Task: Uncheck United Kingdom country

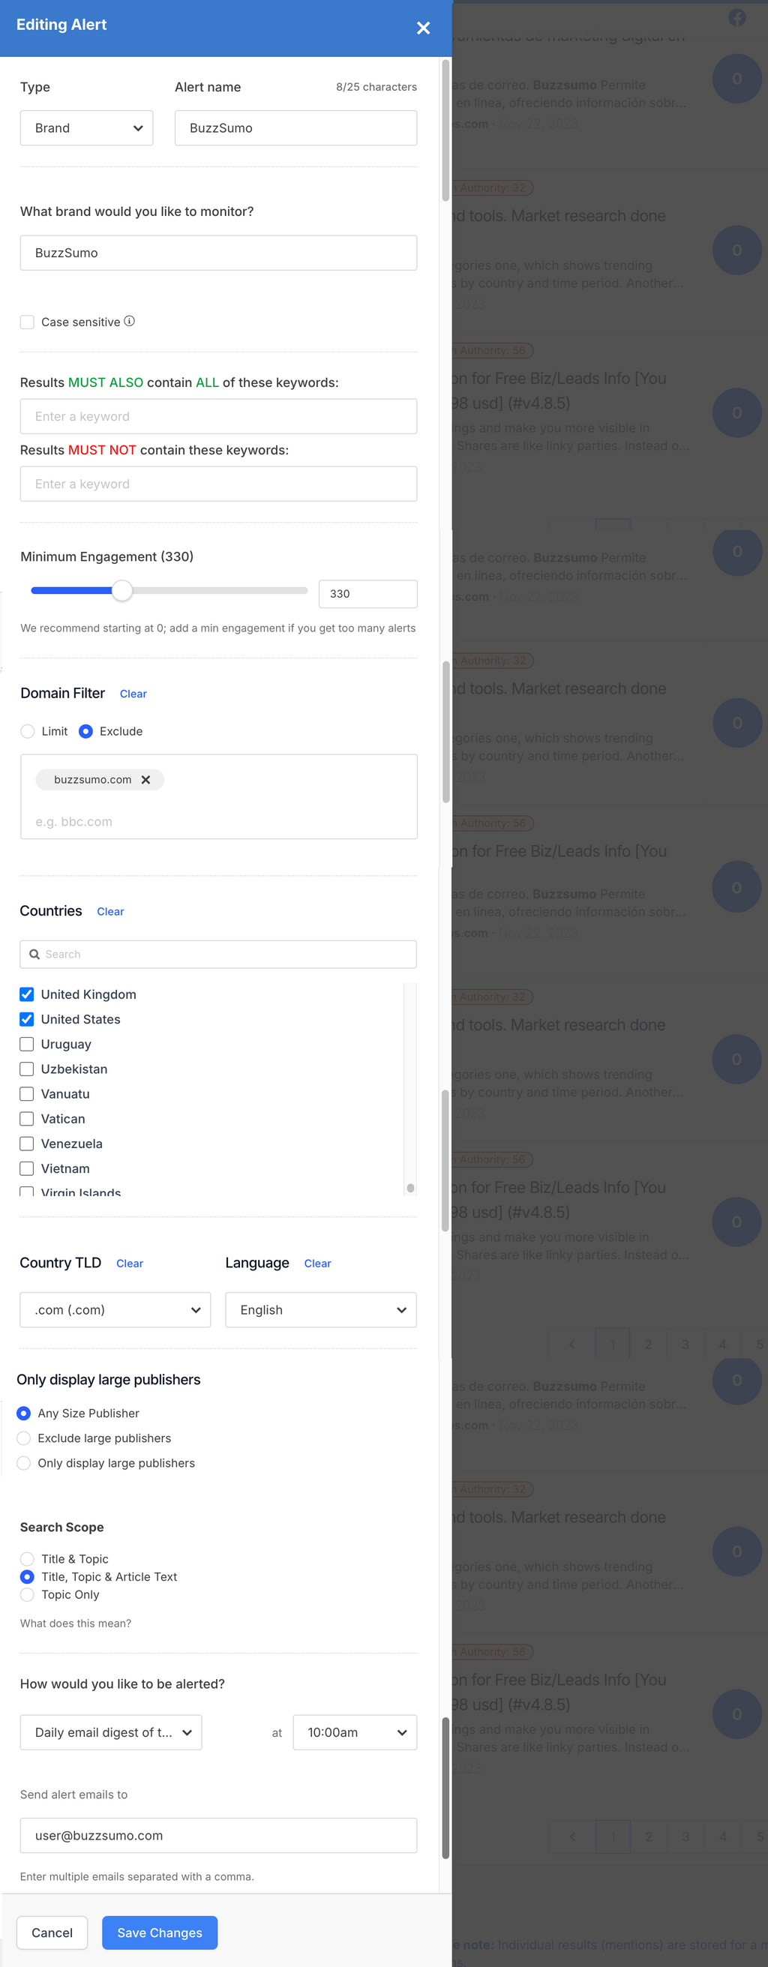Action: [27, 994]
